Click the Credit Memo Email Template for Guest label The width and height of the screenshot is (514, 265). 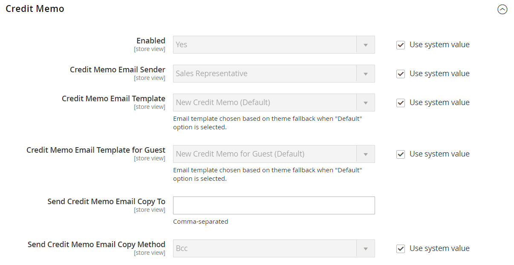95,150
